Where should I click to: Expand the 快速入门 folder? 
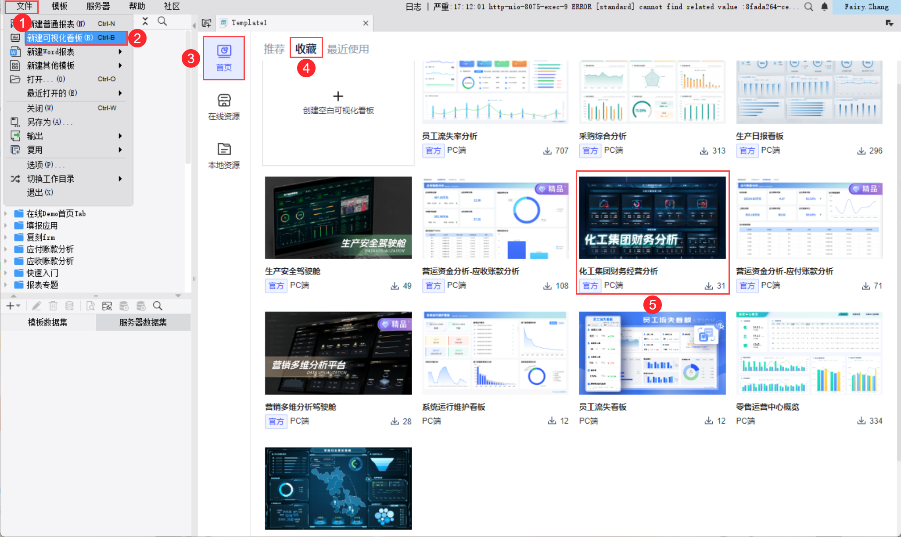6,273
